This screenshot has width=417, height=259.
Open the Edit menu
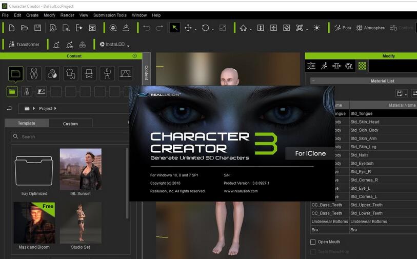pyautogui.click(x=17, y=15)
